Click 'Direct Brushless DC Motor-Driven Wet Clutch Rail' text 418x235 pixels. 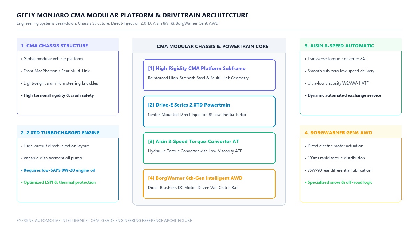point(193,188)
